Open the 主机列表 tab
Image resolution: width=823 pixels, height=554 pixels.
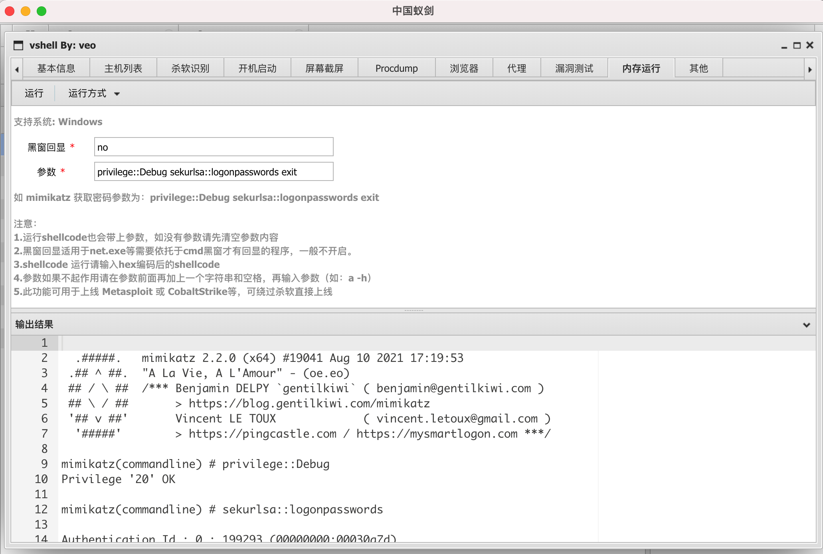click(123, 69)
